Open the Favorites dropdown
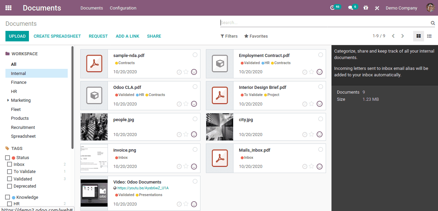The height and width of the screenshot is (211, 438). [256, 36]
